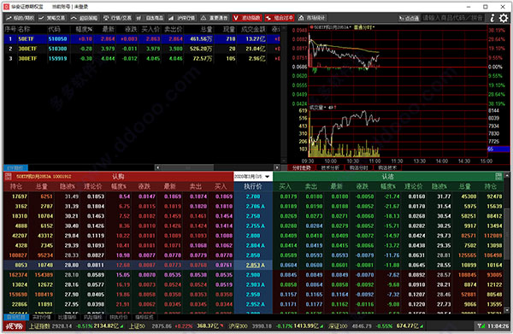Click call 持仓 value 162374
The width and height of the screenshot is (513, 334).
[x=18, y=275]
